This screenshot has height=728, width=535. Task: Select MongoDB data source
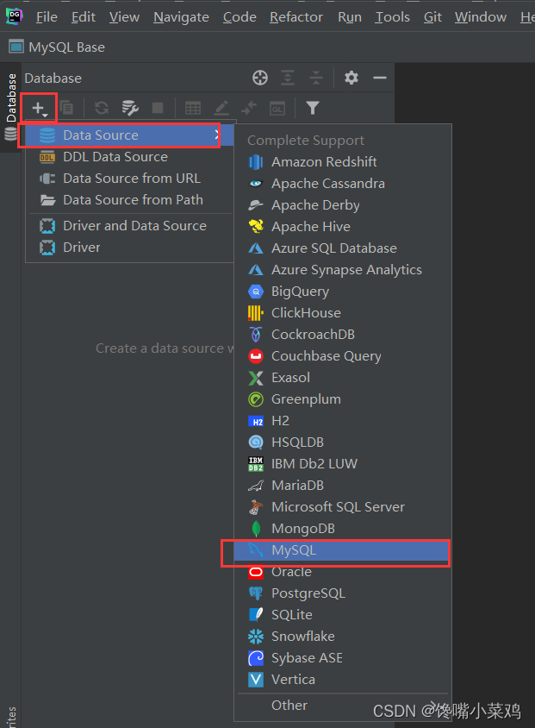(x=343, y=529)
